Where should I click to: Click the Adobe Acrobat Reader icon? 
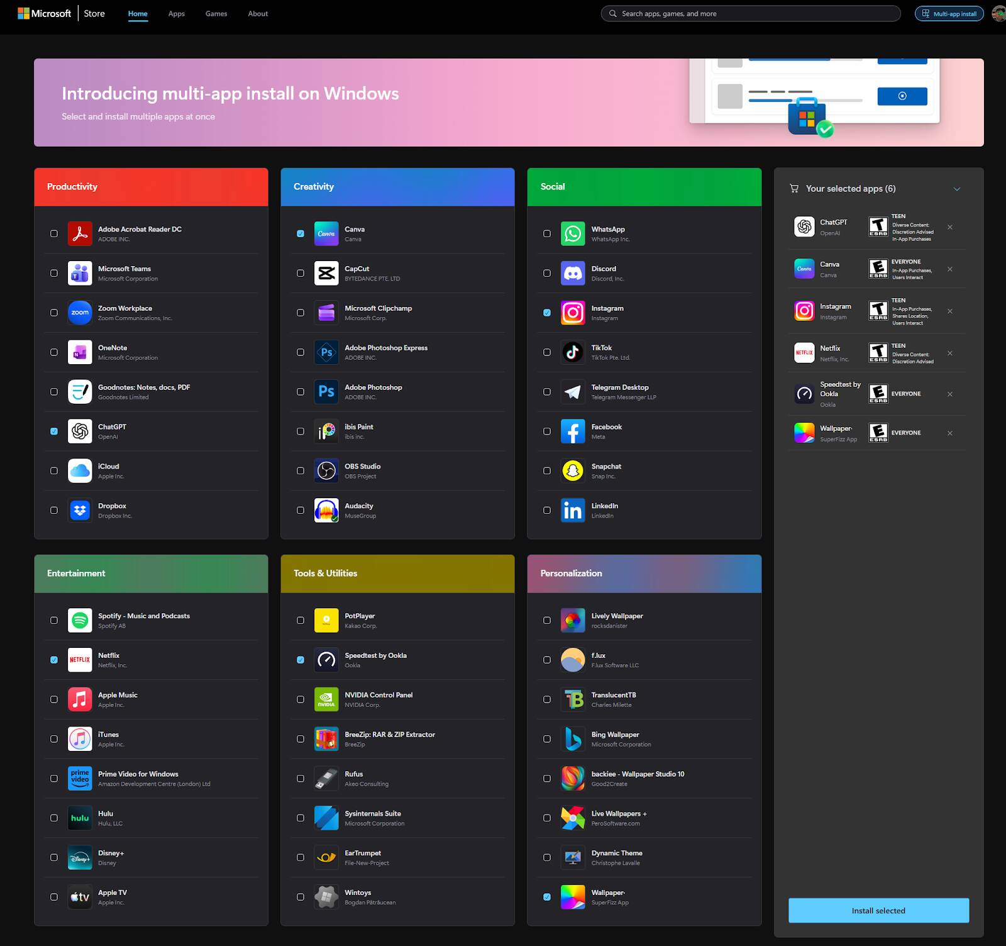click(80, 233)
